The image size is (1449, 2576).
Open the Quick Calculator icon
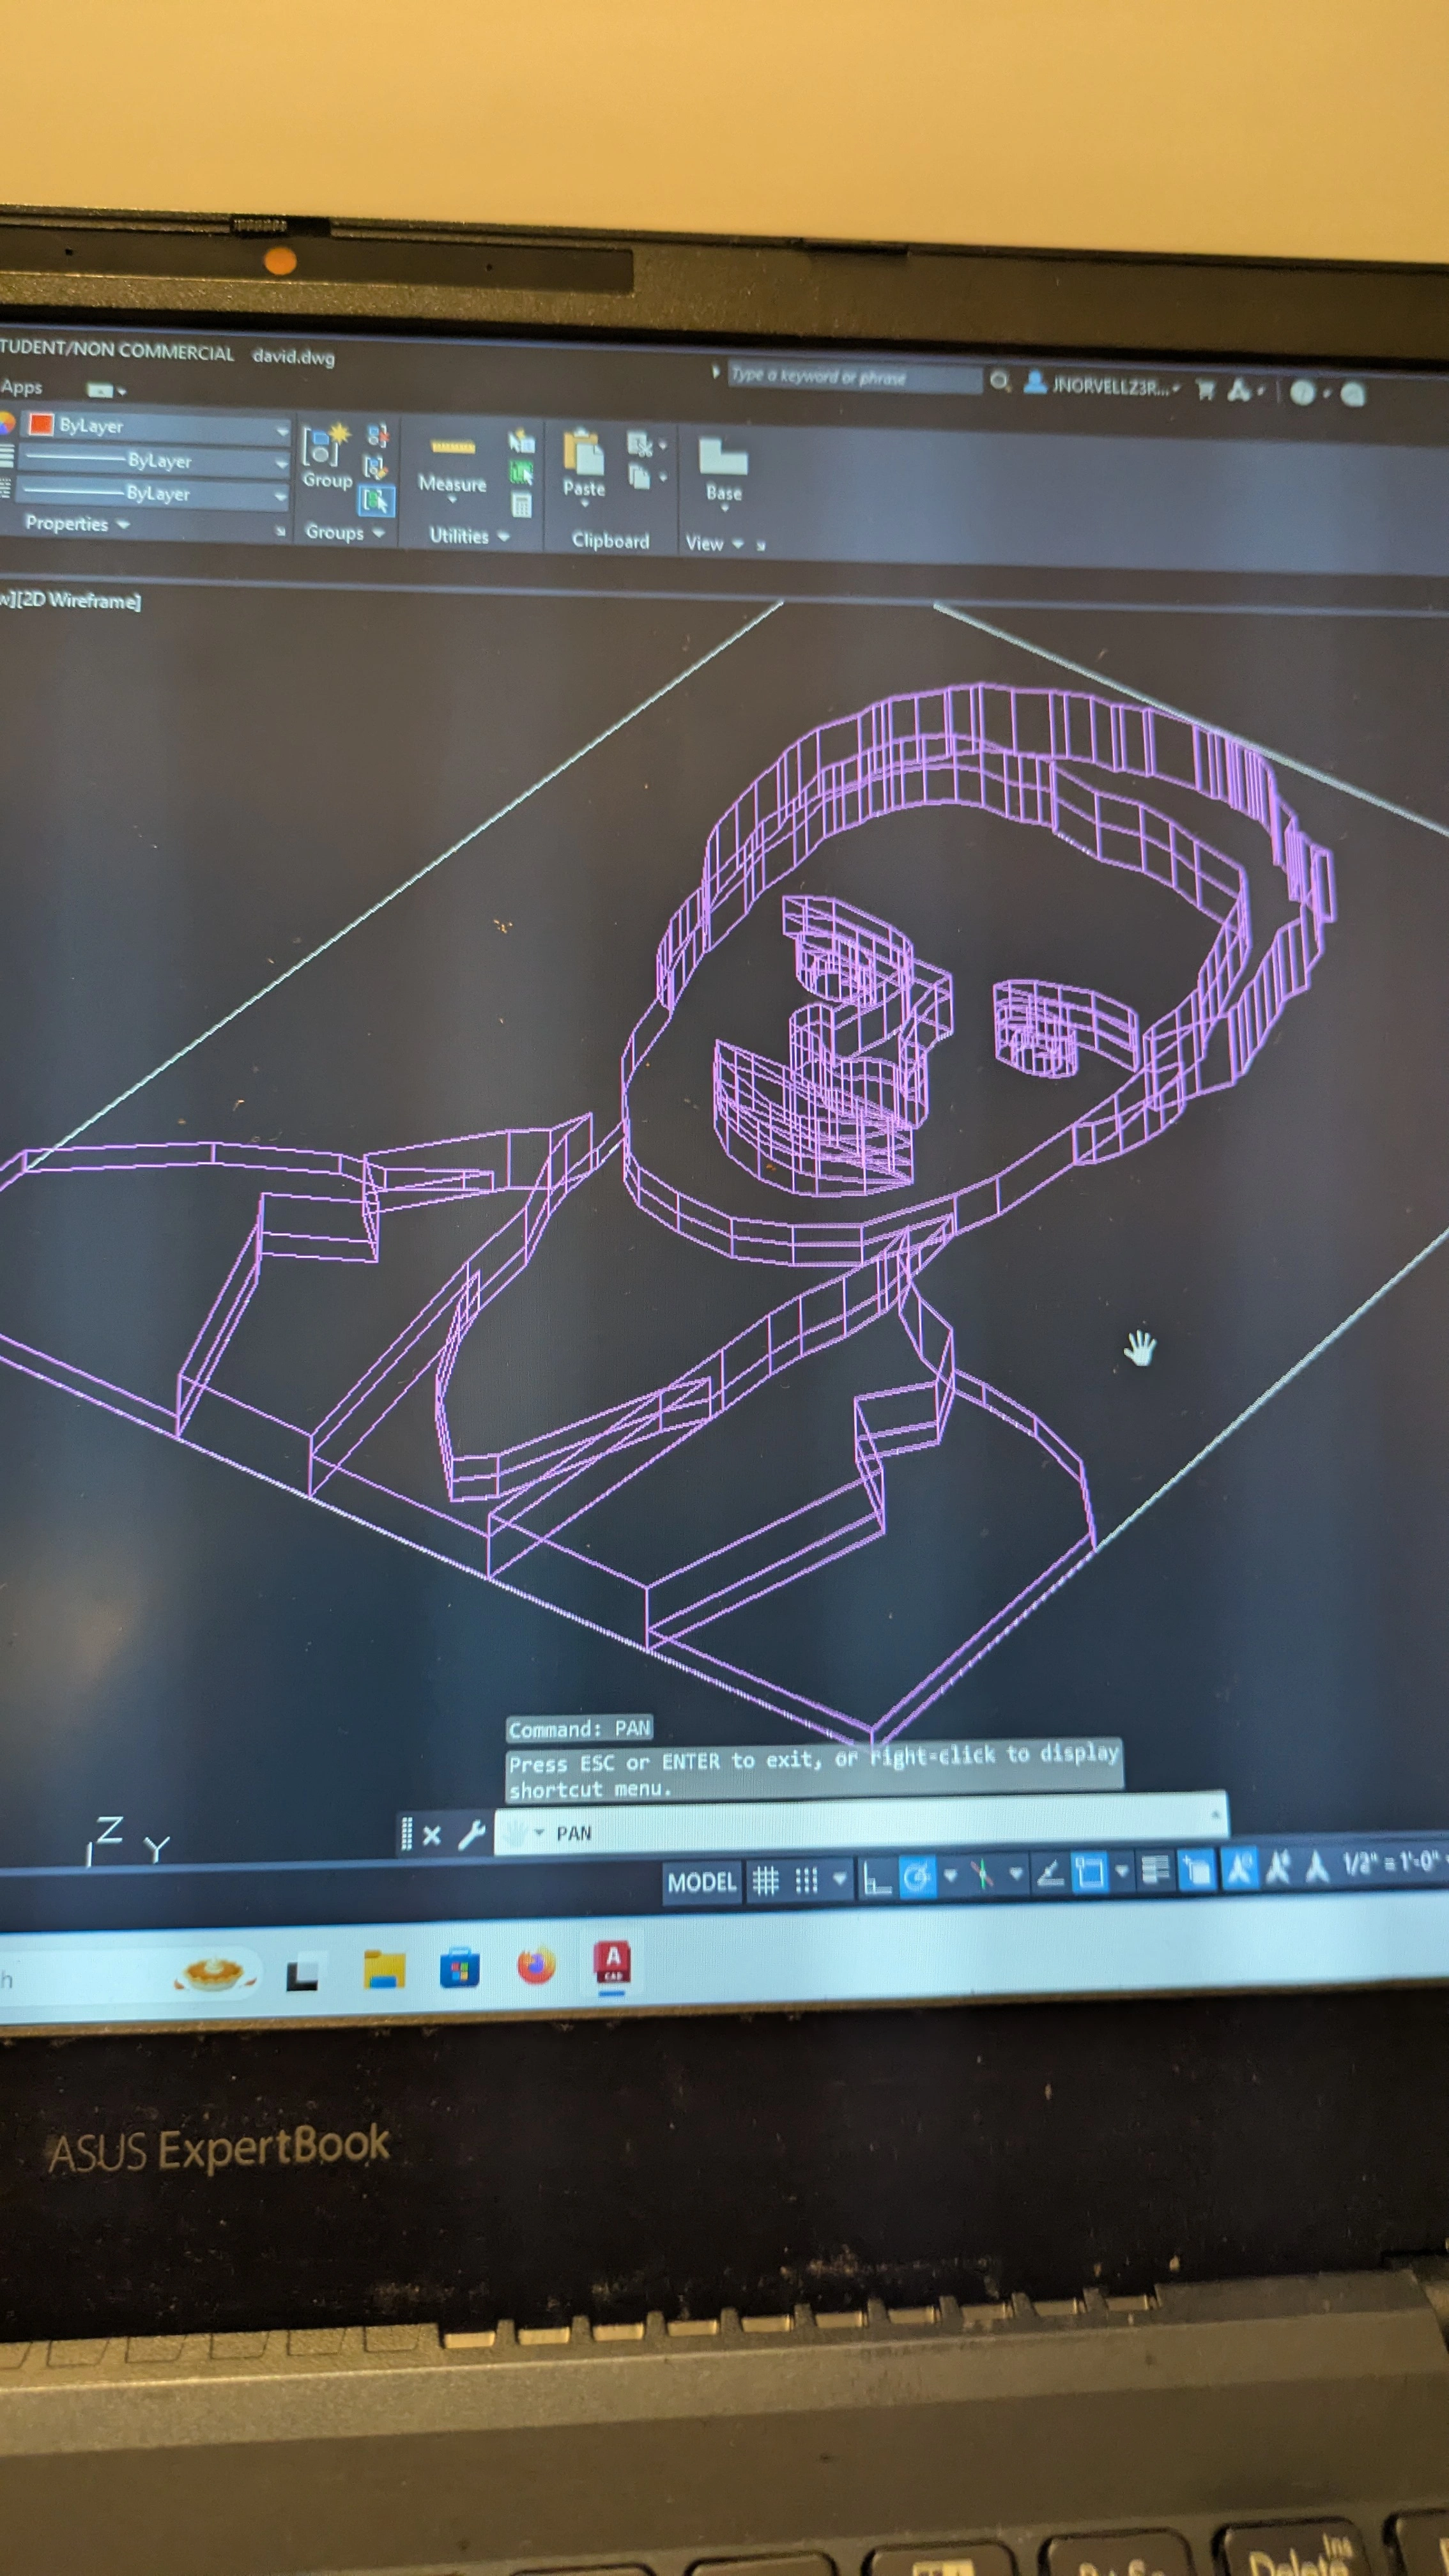(x=521, y=505)
